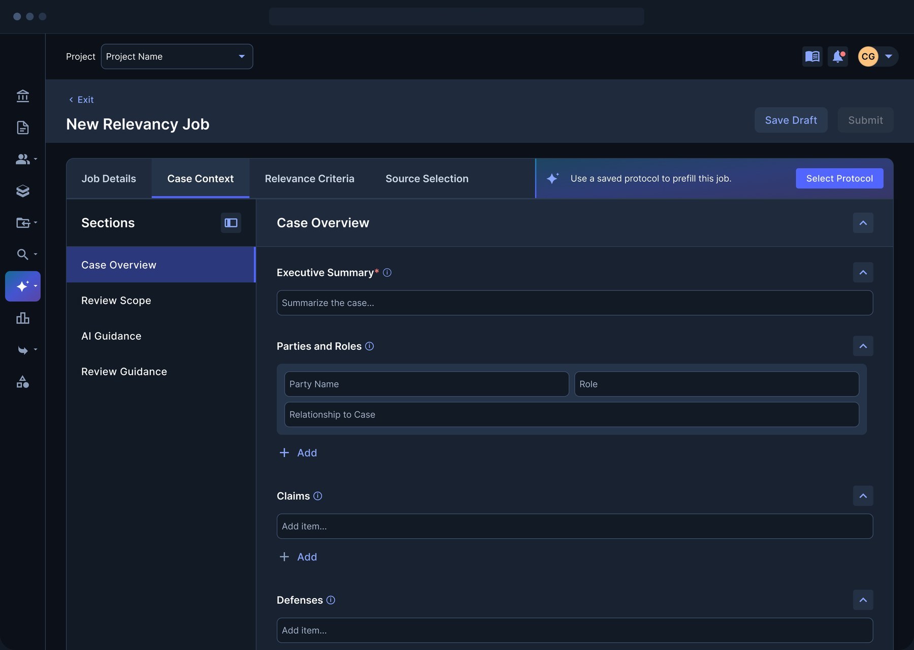The width and height of the screenshot is (914, 650).
Task: Collapse the Executive Summary field chevron
Action: (863, 273)
